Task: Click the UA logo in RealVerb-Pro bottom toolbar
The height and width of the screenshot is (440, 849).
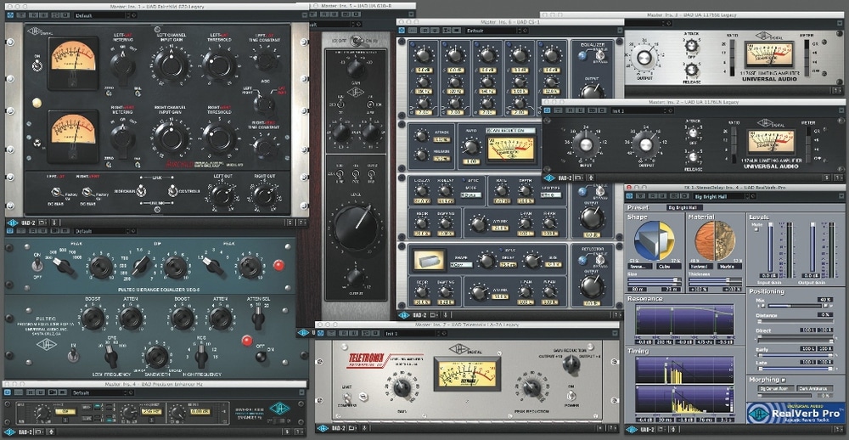Action: click(632, 431)
